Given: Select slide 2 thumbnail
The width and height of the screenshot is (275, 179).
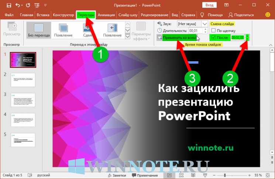Looking at the screenshot, I should pos(23,80).
